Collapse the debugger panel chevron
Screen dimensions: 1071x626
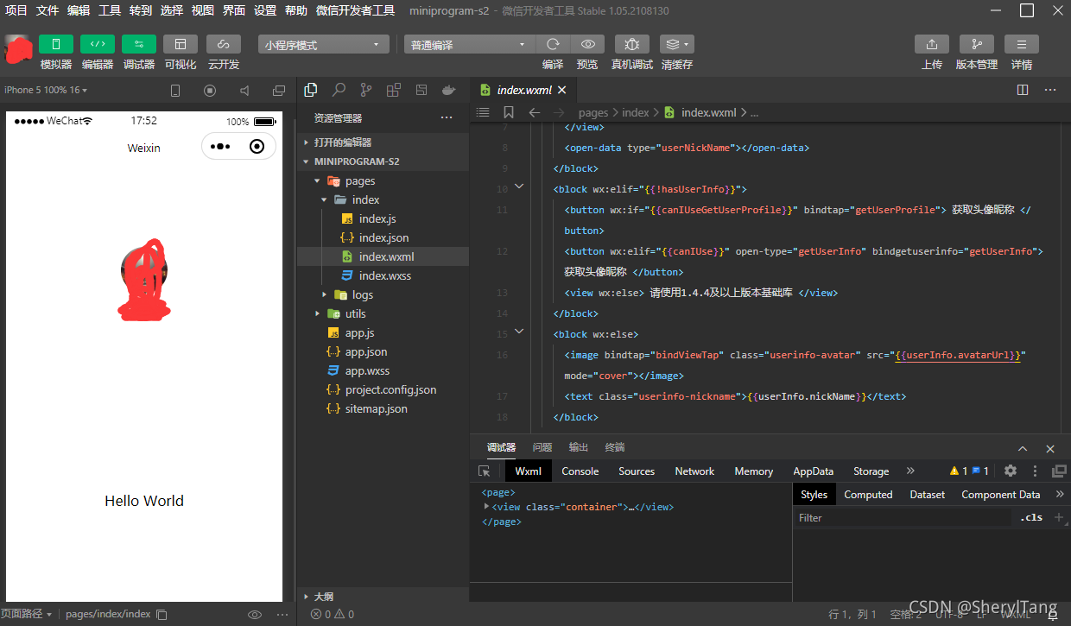coord(1023,449)
